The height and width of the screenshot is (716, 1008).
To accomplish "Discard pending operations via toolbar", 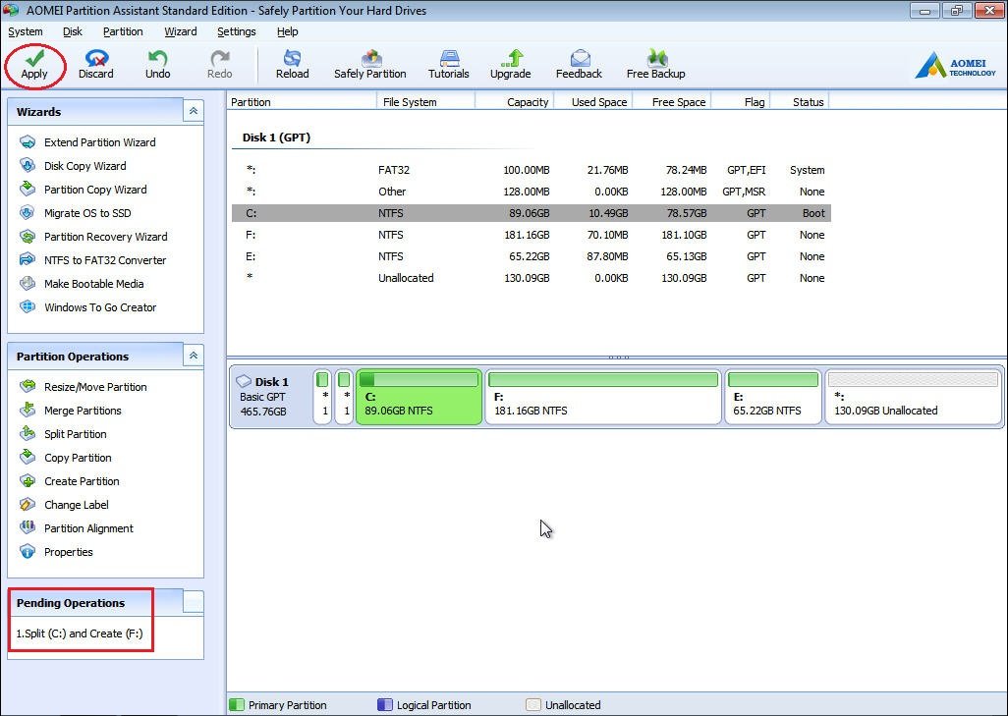I will [96, 59].
